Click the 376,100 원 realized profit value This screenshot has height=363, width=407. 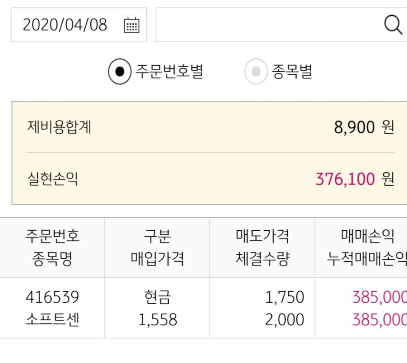(354, 179)
